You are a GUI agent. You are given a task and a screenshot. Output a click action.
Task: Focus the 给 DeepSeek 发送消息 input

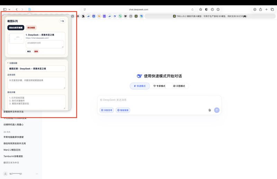tap(159, 100)
